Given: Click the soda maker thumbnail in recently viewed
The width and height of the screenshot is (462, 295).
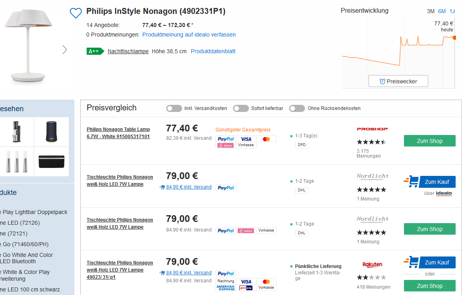Looking at the screenshot, I should pos(16,132).
